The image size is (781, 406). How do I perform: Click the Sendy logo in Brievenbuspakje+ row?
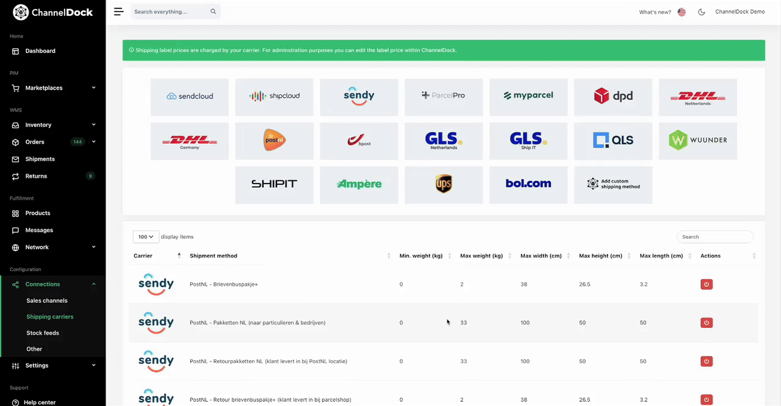(x=156, y=284)
